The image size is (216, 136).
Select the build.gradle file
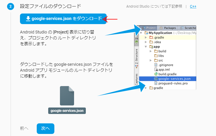[168, 74]
